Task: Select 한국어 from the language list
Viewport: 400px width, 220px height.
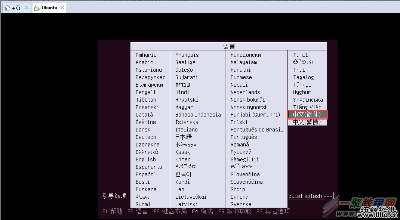Action: pyautogui.click(x=183, y=174)
